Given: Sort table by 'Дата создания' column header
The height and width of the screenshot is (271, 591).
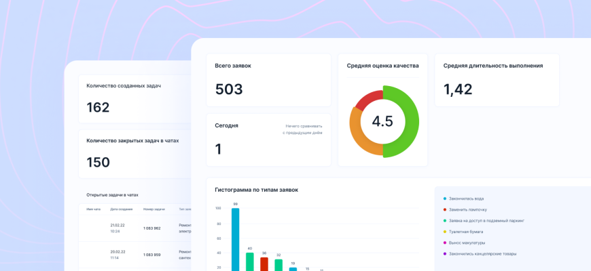Looking at the screenshot, I should (x=122, y=209).
